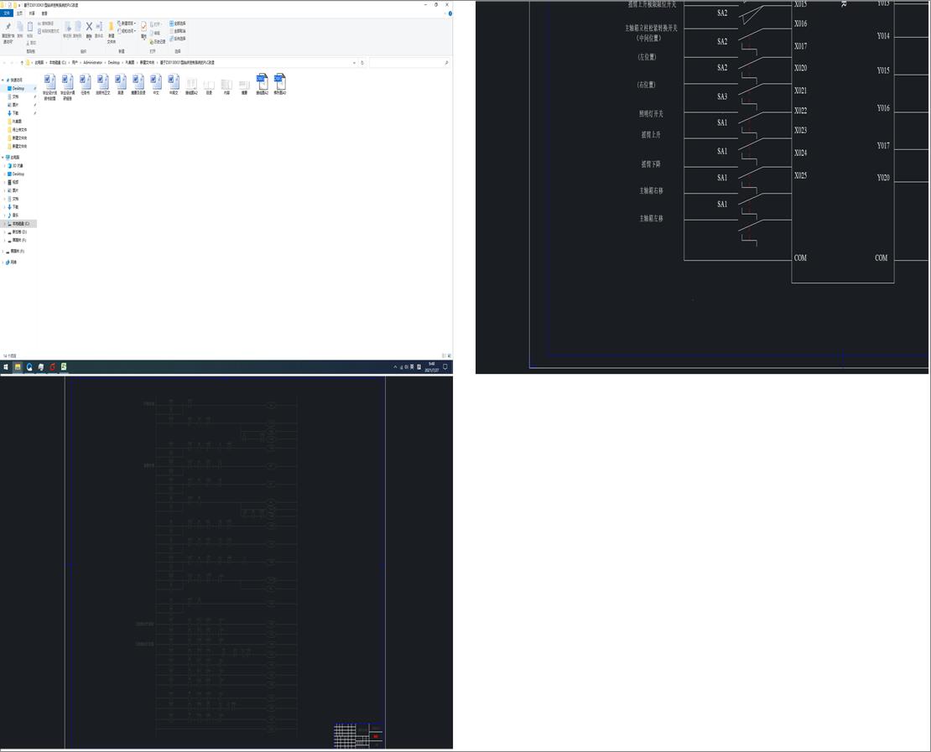
Task: Open the 梯形图A0 DWG drawing file
Action: pos(279,84)
